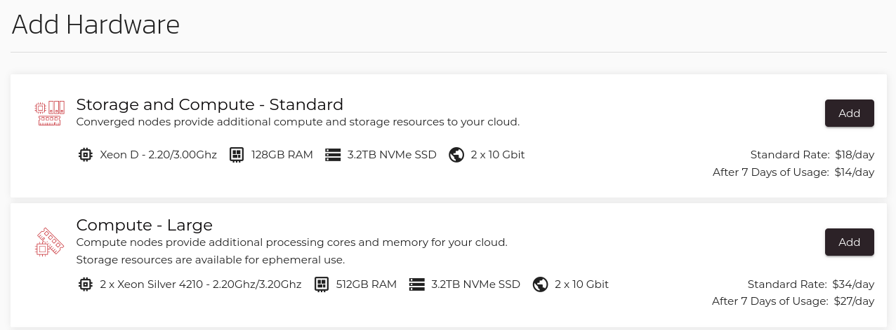Click the memory icon beside 128GB RAM

(237, 155)
